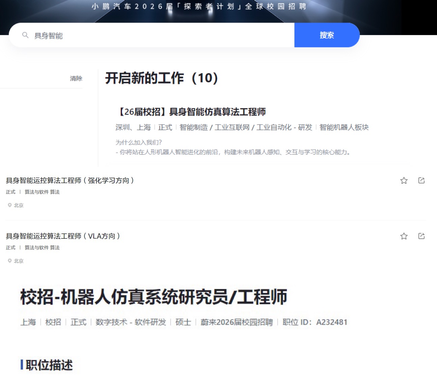Star the VLA方向 engineer position
The image size is (437, 381).
click(404, 236)
